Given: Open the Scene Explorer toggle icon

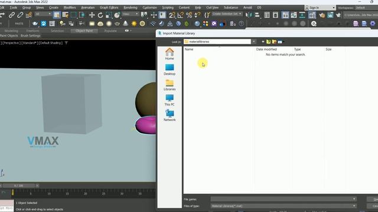Looking at the screenshot, I should click(267, 15).
